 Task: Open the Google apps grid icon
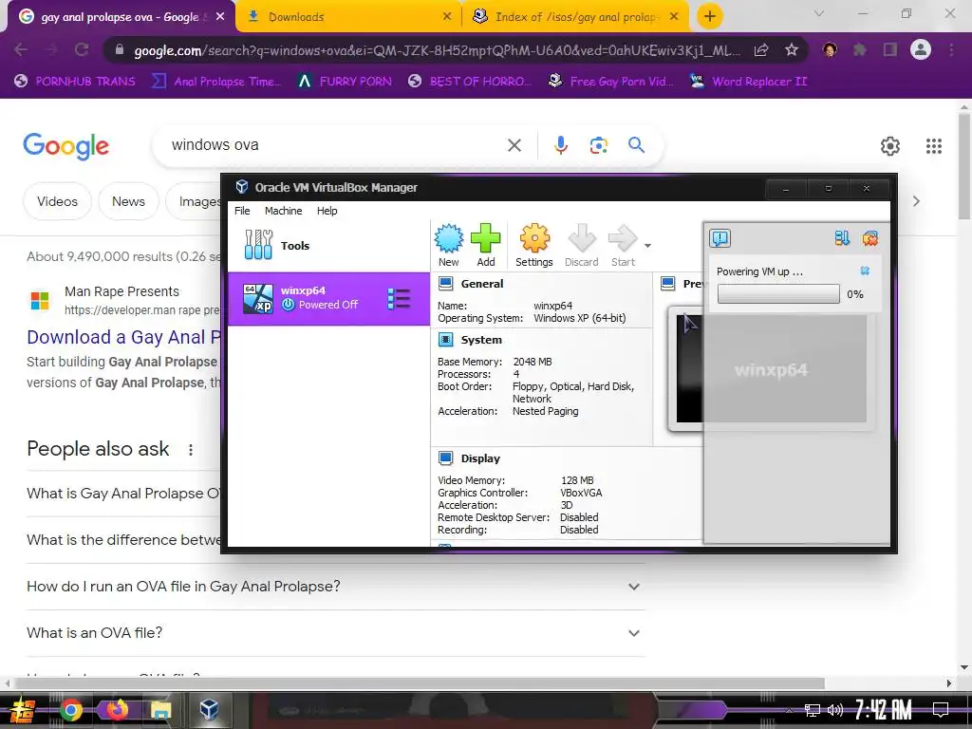click(934, 146)
